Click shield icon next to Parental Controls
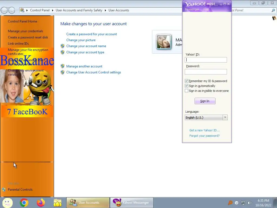 pyautogui.click(x=4, y=190)
